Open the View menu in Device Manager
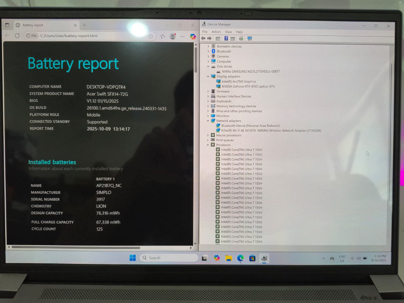This screenshot has width=404, height=303. (228, 32)
